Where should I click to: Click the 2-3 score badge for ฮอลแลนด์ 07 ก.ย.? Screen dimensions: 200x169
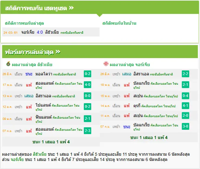point(88,130)
